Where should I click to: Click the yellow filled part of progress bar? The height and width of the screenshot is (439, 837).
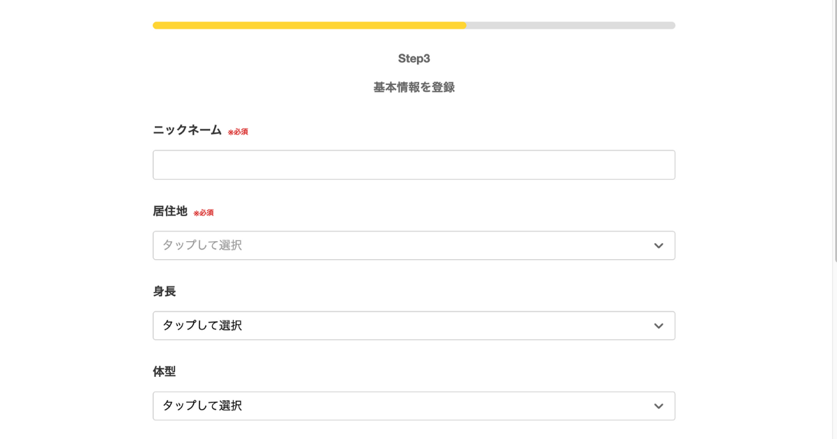click(x=309, y=26)
